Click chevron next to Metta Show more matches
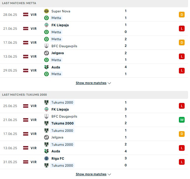The width and height of the screenshot is (190, 179). pyautogui.click(x=109, y=83)
